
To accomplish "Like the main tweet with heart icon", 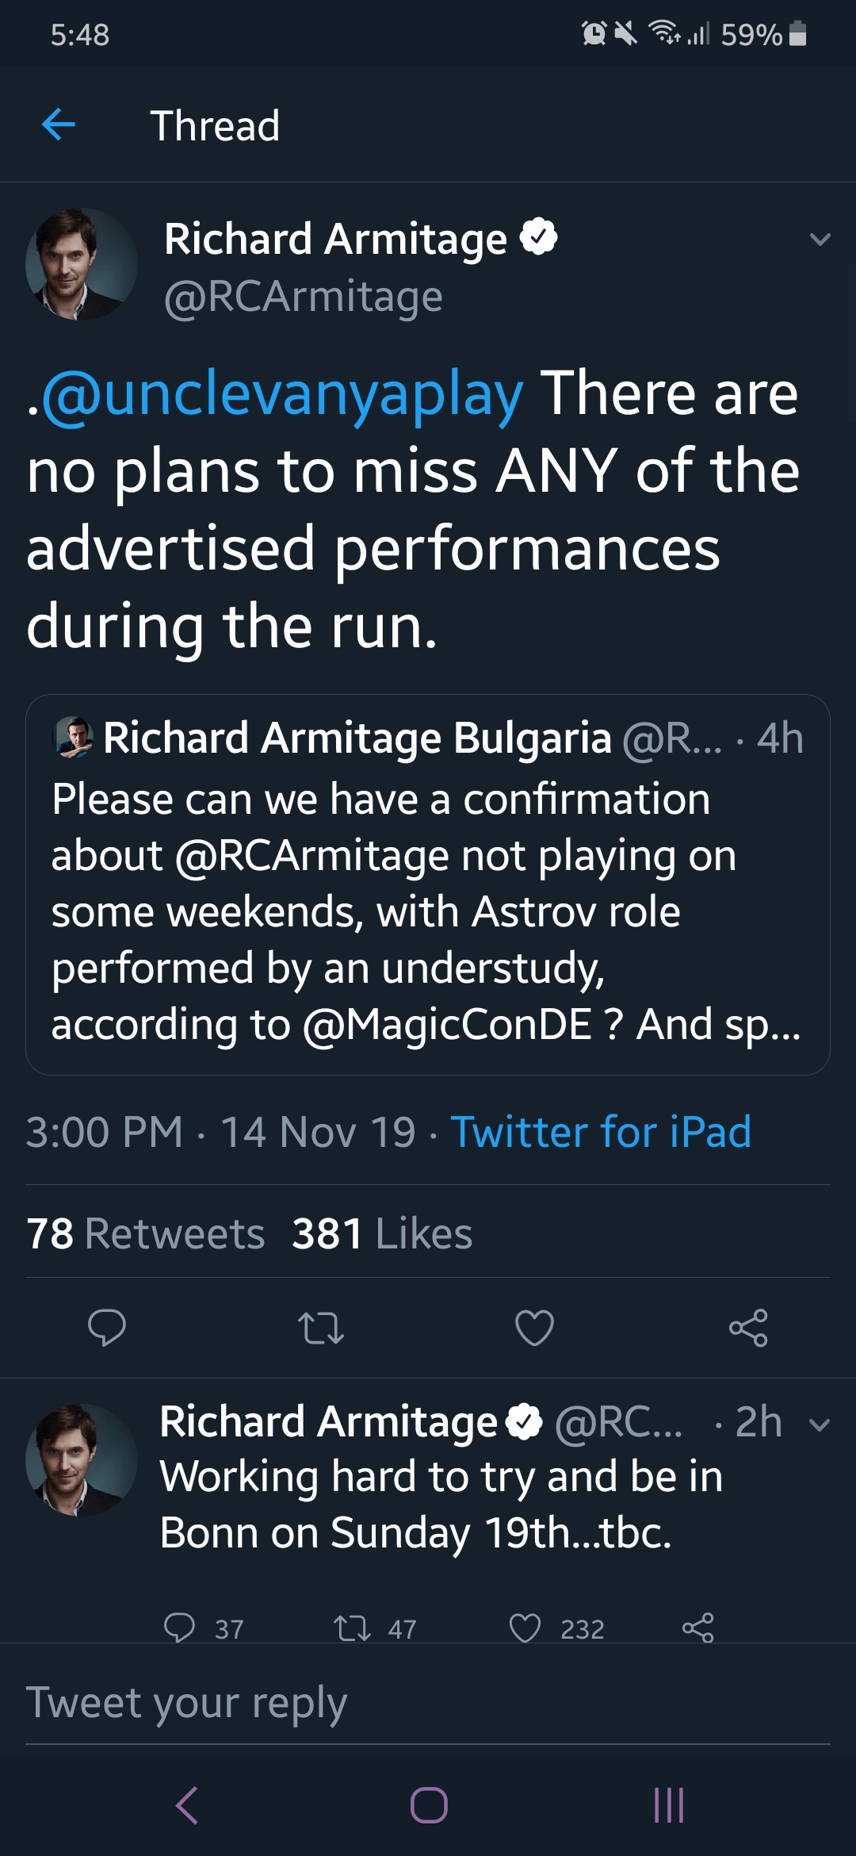I will tap(534, 1328).
